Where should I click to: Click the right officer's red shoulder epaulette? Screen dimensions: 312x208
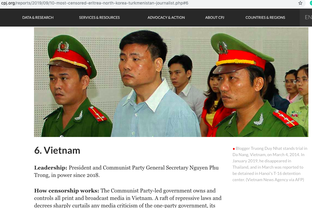[x=285, y=118]
